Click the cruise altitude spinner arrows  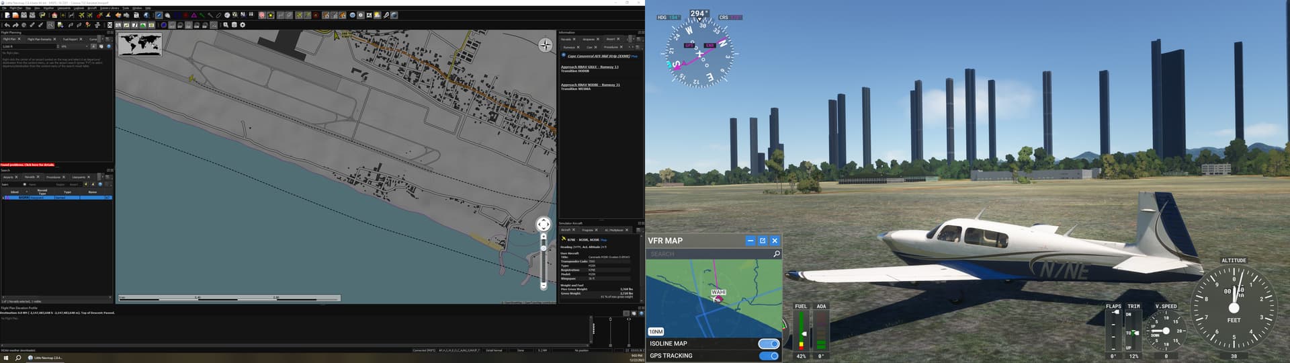[57, 46]
